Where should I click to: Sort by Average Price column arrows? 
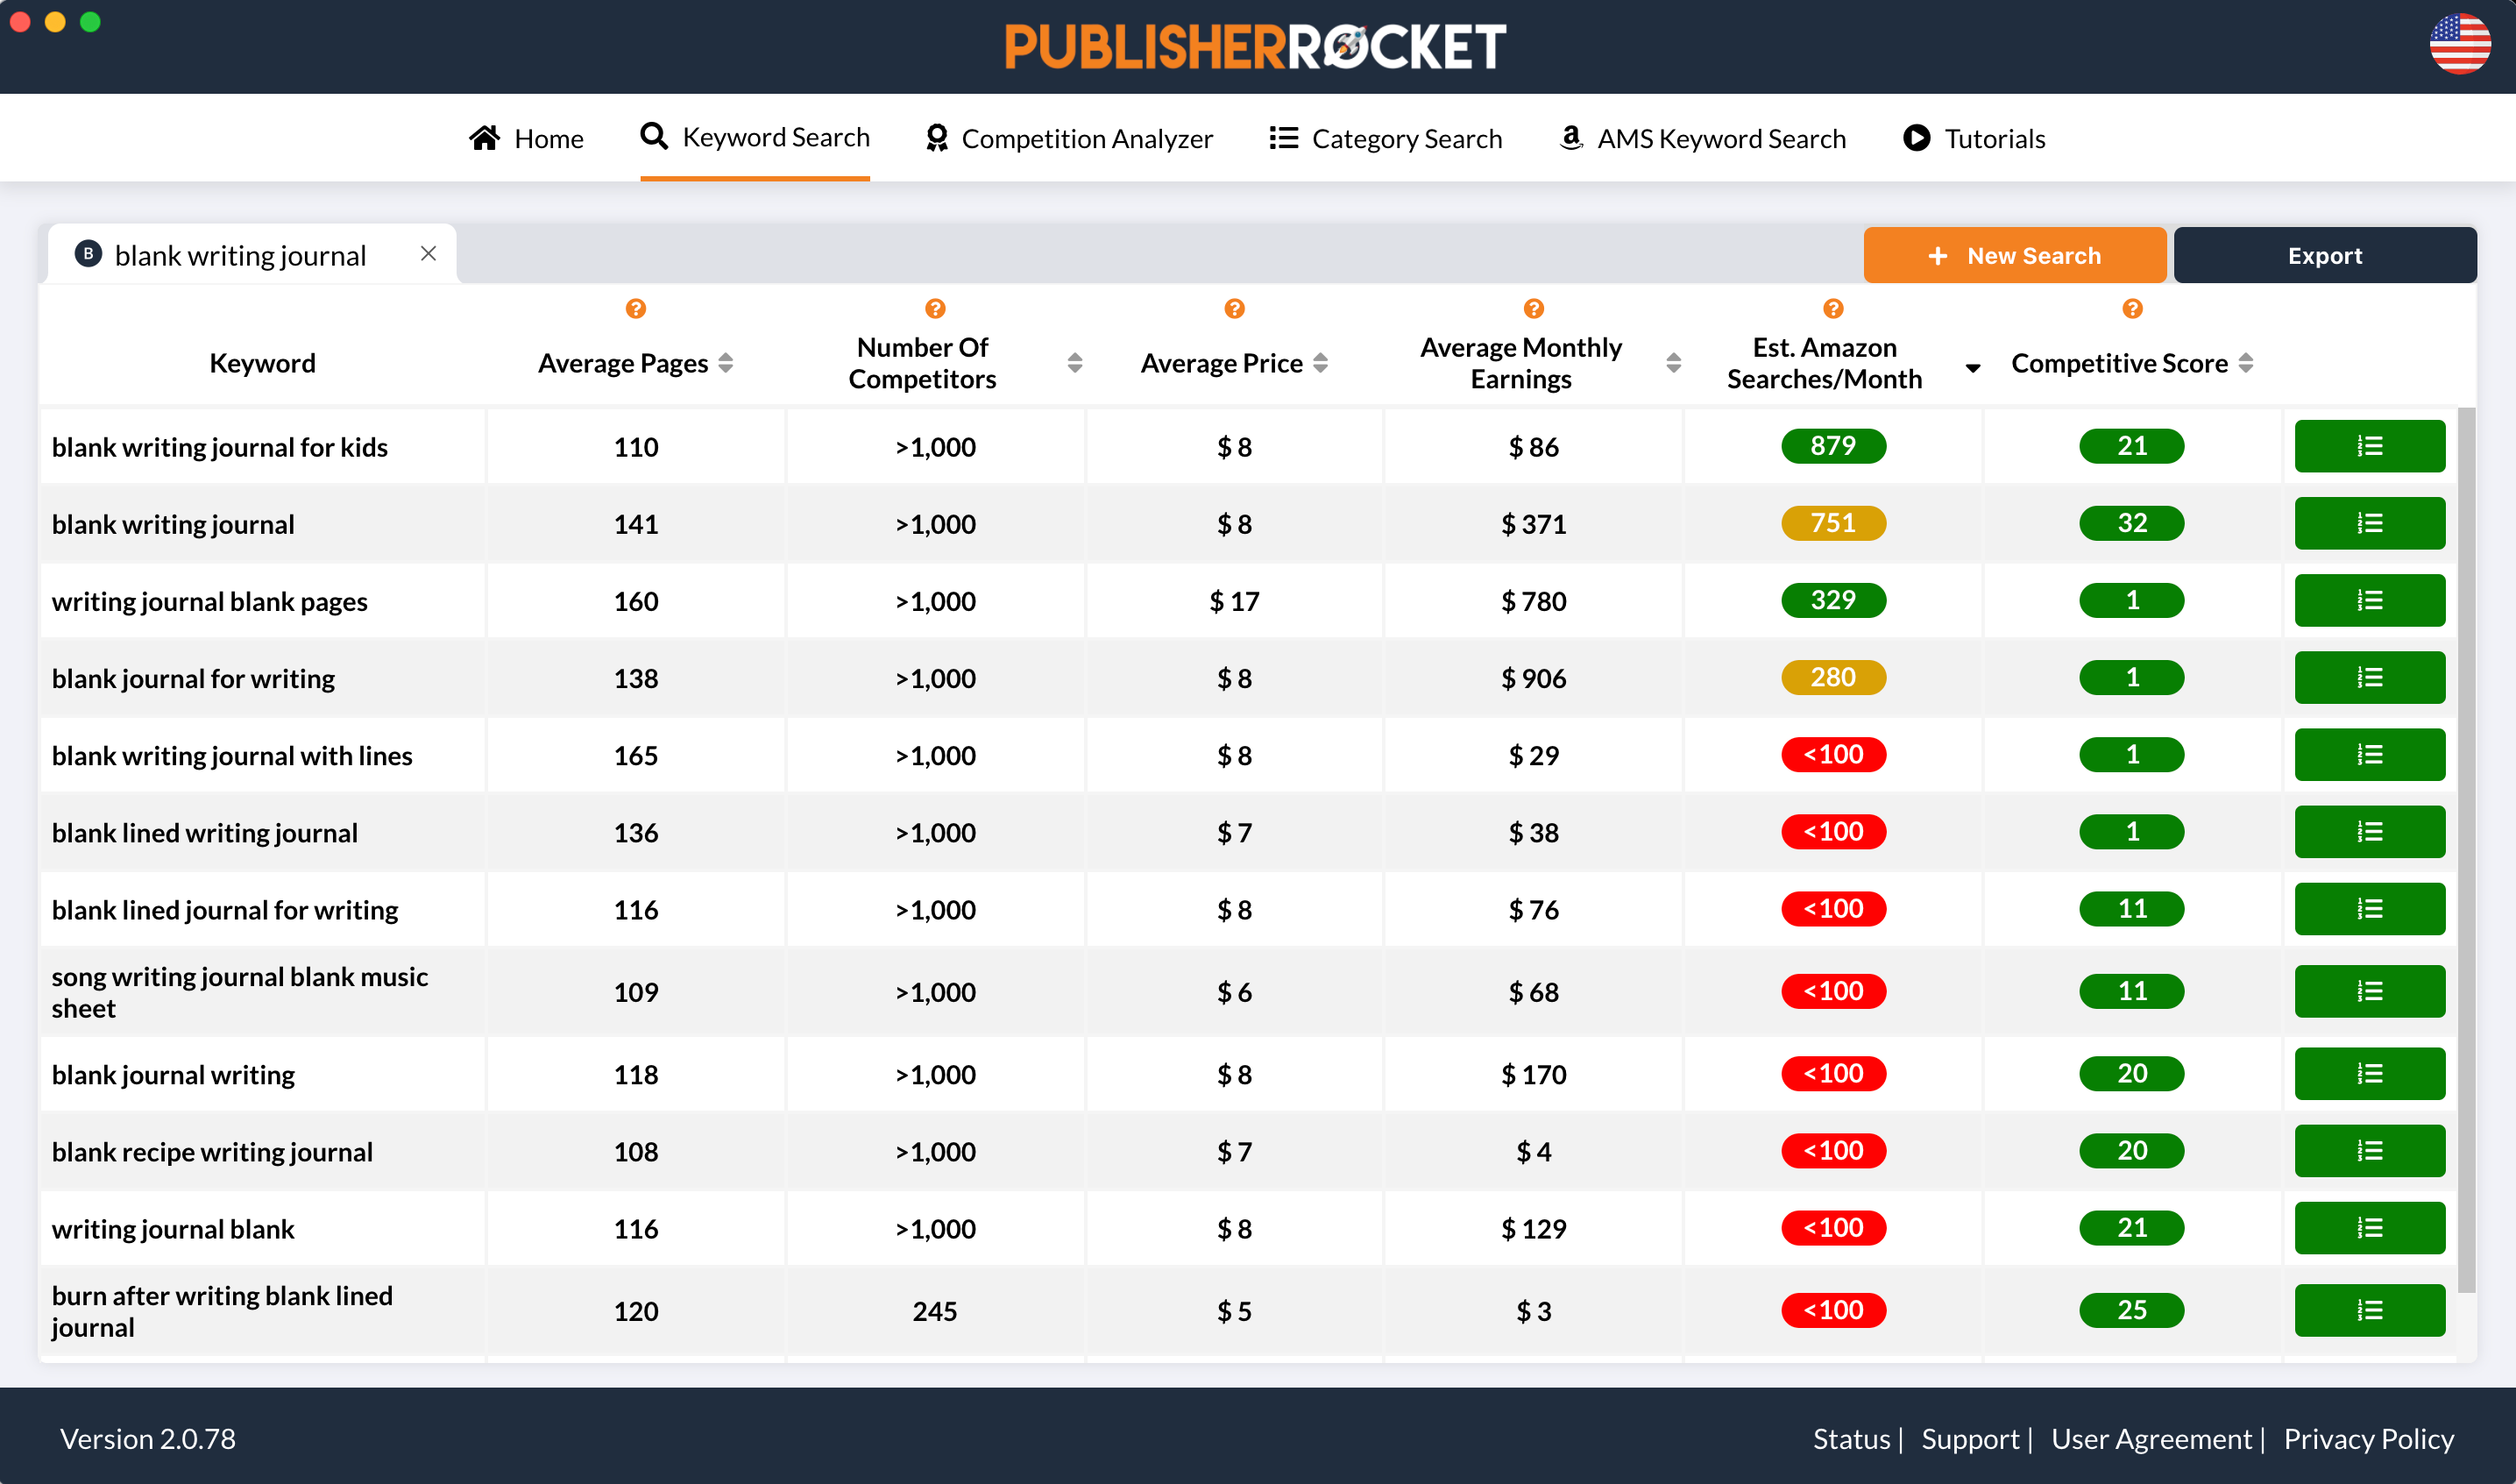1321,363
